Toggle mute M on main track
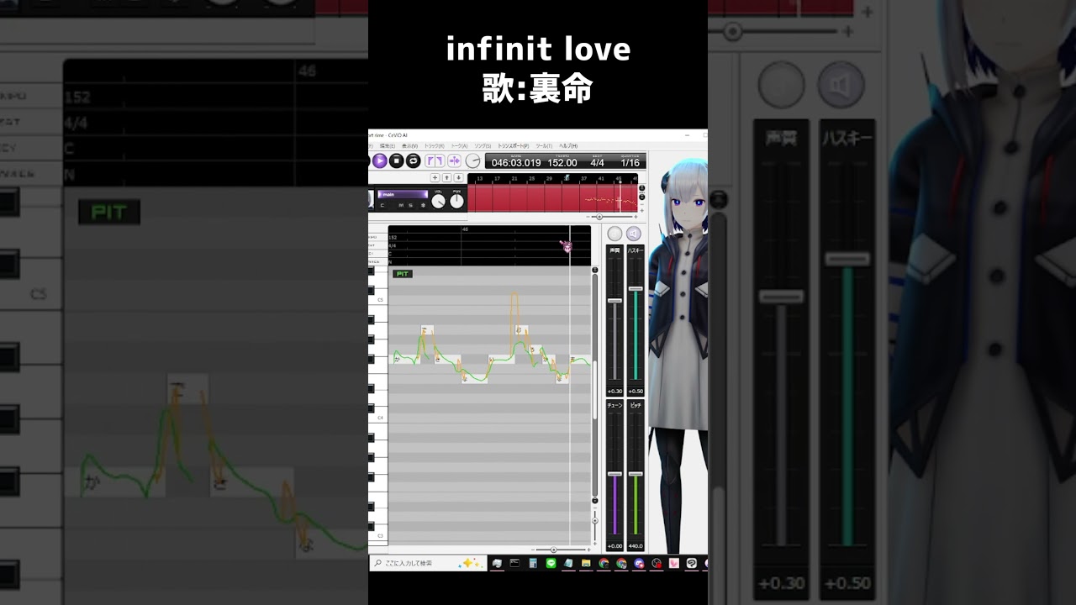 [x=401, y=205]
